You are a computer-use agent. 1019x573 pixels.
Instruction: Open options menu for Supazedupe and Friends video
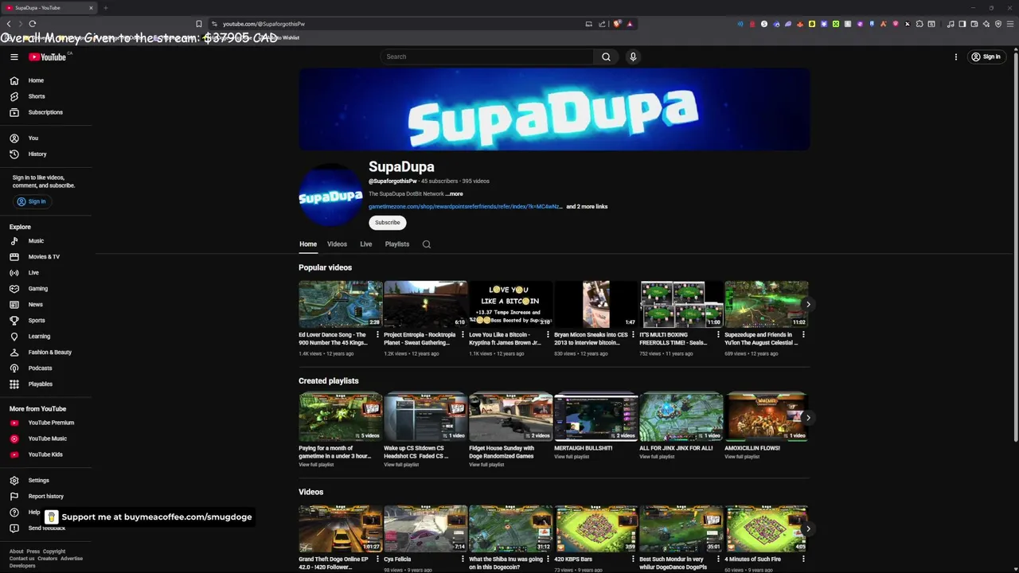pyautogui.click(x=803, y=335)
